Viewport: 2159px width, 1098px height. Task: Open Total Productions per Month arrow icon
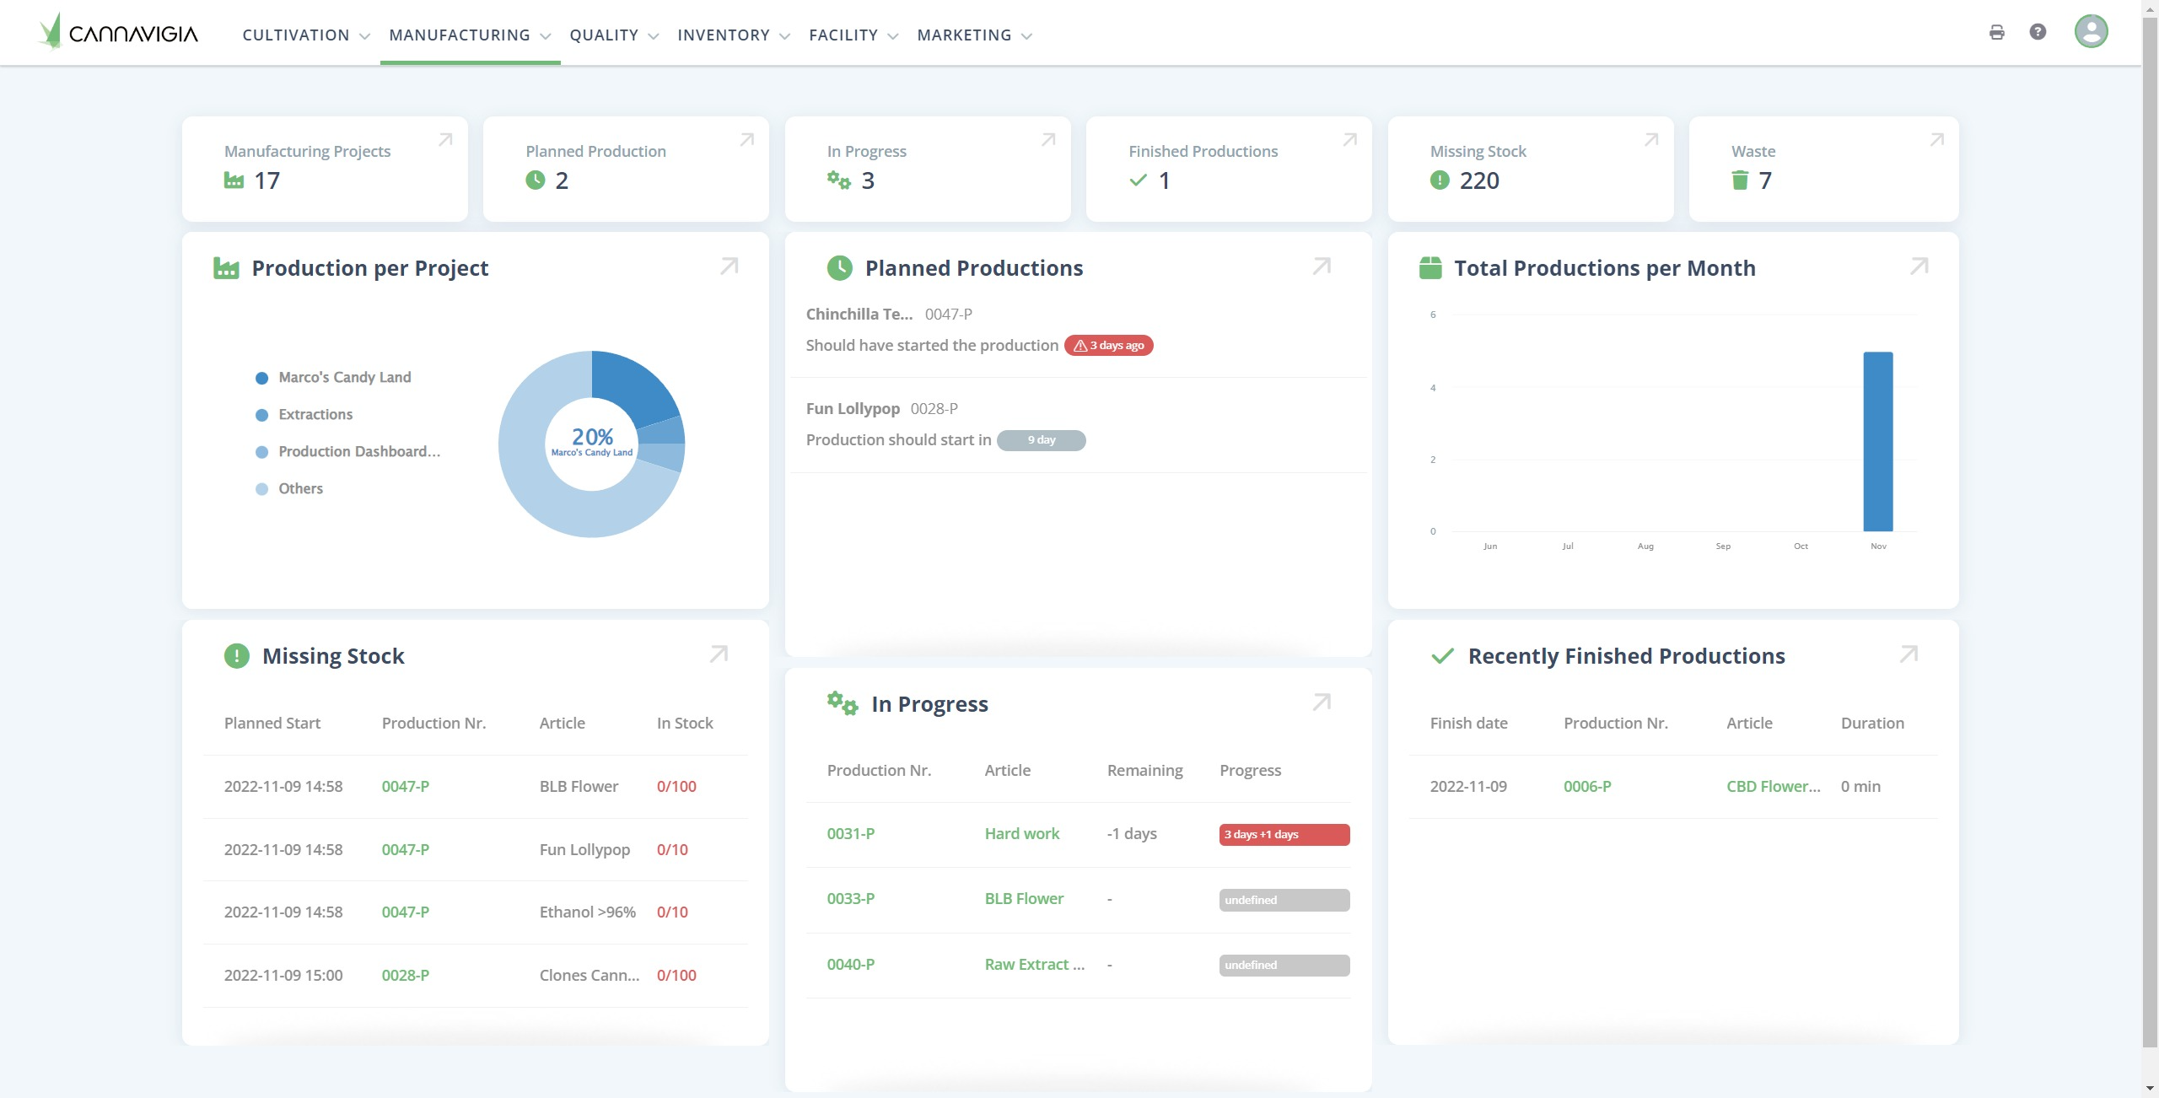tap(1919, 266)
